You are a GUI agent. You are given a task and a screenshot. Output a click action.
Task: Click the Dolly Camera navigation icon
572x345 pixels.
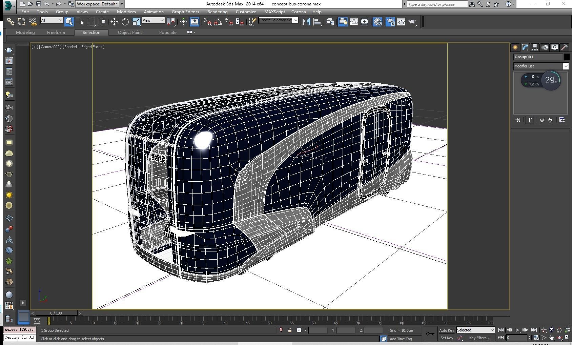point(544,330)
